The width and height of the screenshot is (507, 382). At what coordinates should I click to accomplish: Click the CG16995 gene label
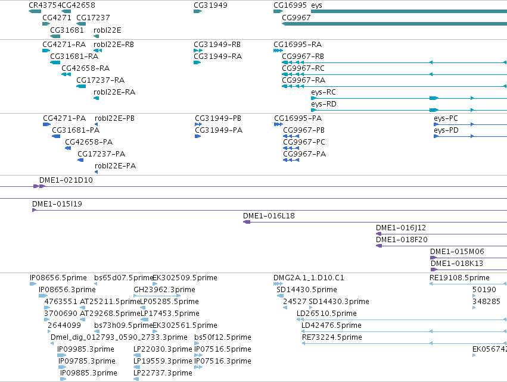pyautogui.click(x=290, y=5)
